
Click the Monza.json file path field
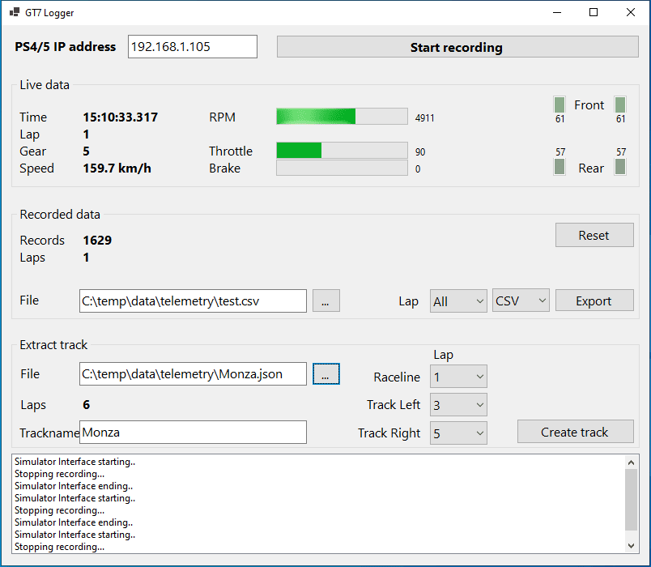click(193, 374)
